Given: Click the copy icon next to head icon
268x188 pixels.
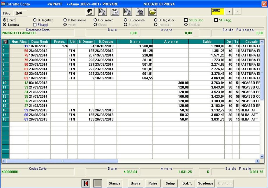Looking at the screenshot, I should (102, 12).
